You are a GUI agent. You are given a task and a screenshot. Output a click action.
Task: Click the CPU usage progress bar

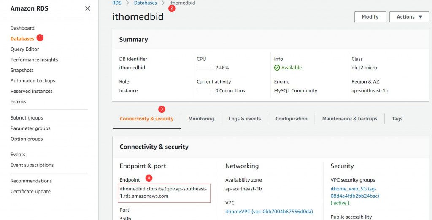(205, 68)
